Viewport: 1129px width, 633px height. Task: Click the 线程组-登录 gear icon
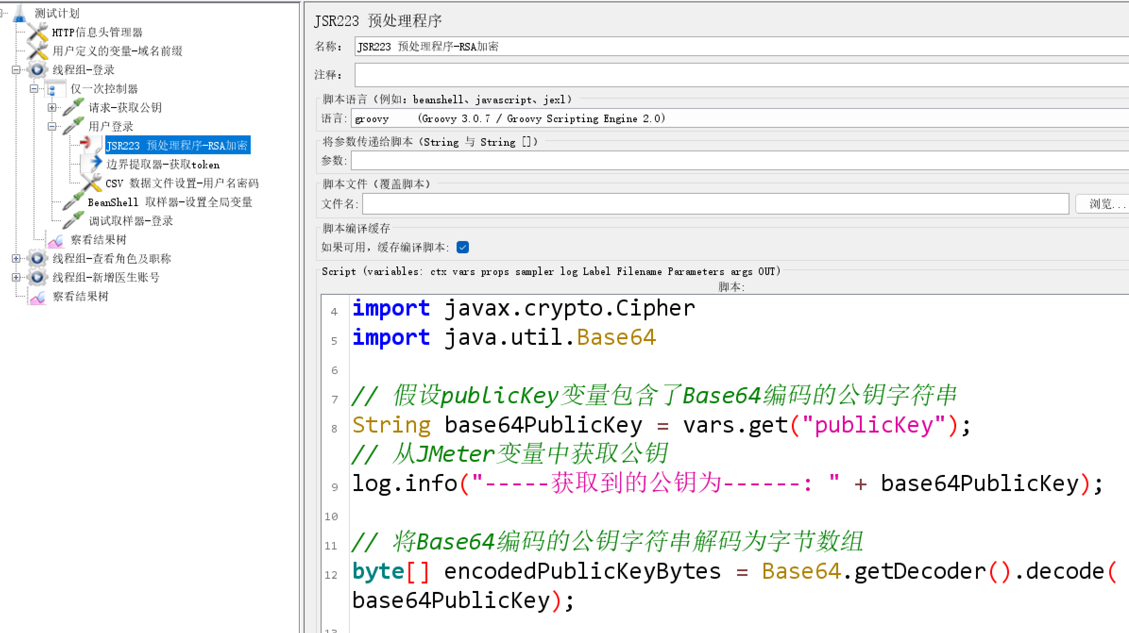click(x=37, y=70)
